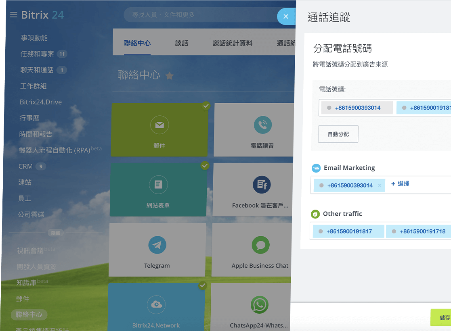The width and height of the screenshot is (451, 331).
Task: Select 聯絡中心 in the sidebar
Action: pos(29,314)
